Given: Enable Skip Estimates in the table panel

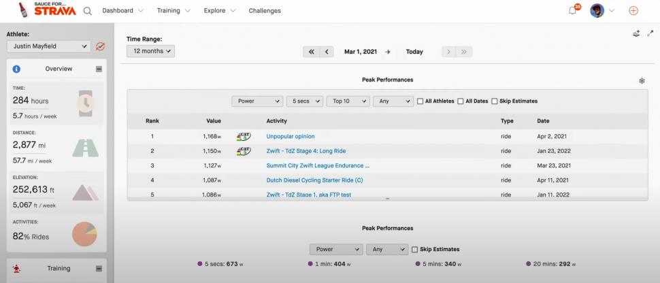Looking at the screenshot, I should pyautogui.click(x=495, y=101).
